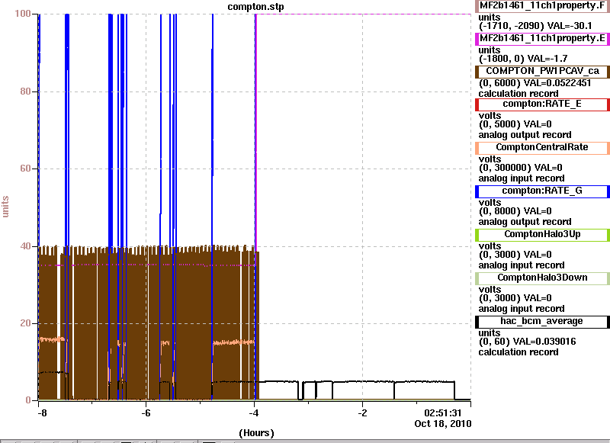Click the text "(-1710, -2090) VAL=-30.1"
This screenshot has width=610, height=443.
click(x=535, y=26)
